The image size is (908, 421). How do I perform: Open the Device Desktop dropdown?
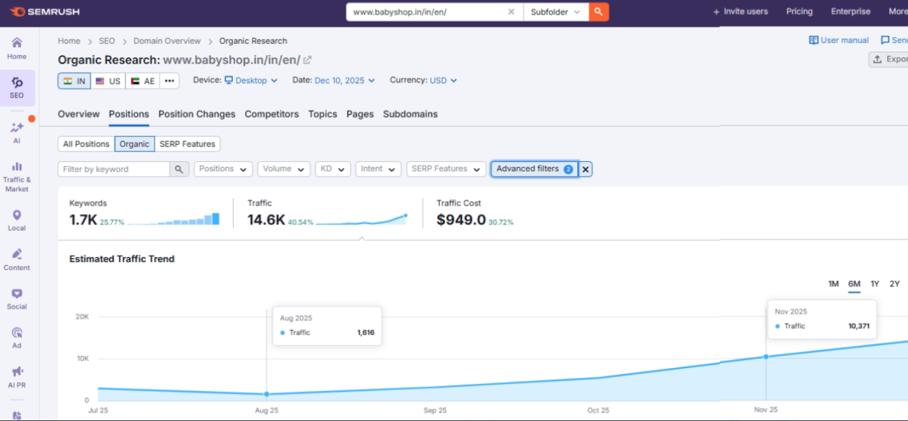pyautogui.click(x=251, y=81)
